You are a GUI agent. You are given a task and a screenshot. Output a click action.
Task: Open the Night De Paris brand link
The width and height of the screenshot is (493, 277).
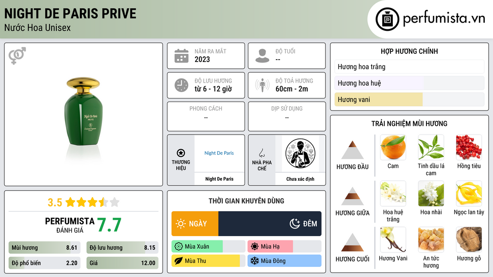219,153
